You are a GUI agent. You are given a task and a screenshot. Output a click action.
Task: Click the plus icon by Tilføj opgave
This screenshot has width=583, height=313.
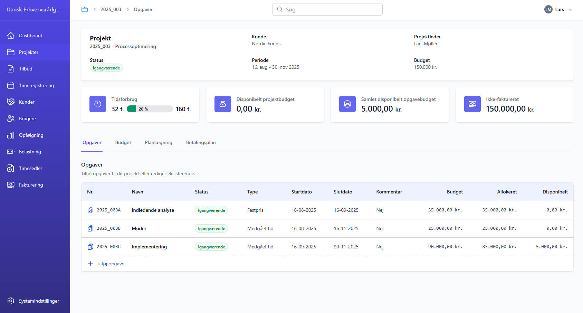[x=90, y=264]
